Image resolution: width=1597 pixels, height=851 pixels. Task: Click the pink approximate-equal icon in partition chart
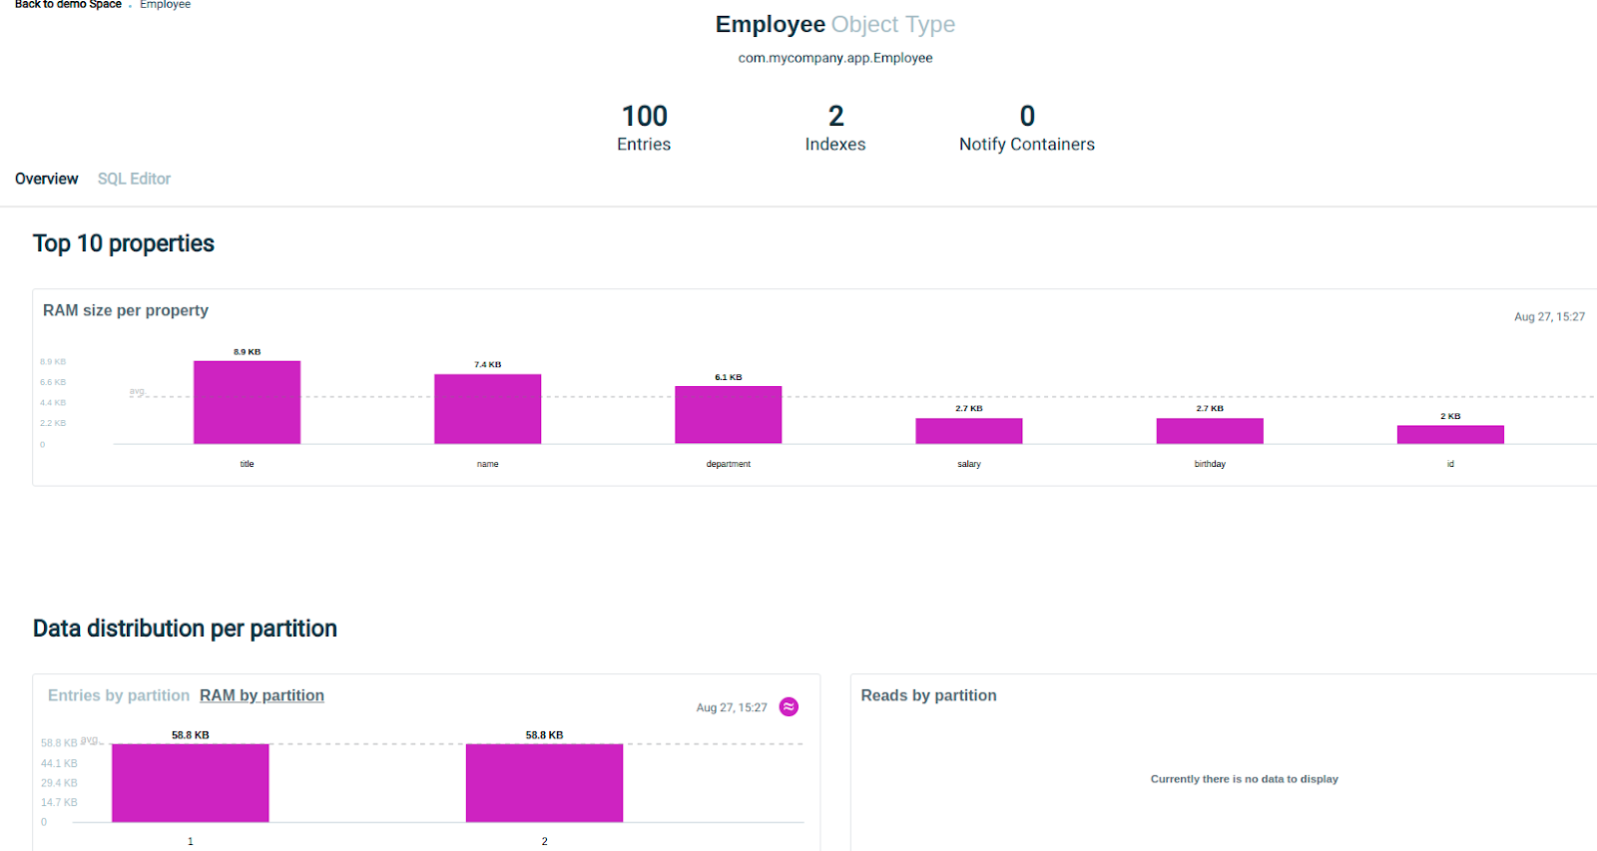(x=789, y=706)
